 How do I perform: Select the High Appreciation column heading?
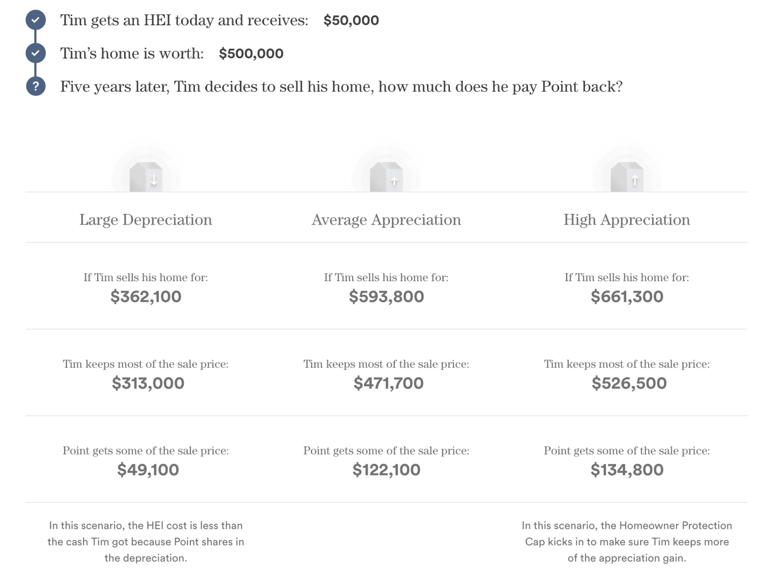coord(627,220)
